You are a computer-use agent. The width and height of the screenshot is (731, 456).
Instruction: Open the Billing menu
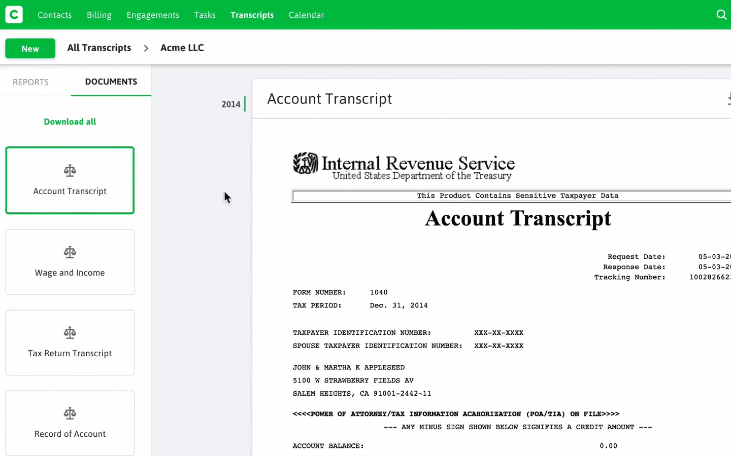99,15
